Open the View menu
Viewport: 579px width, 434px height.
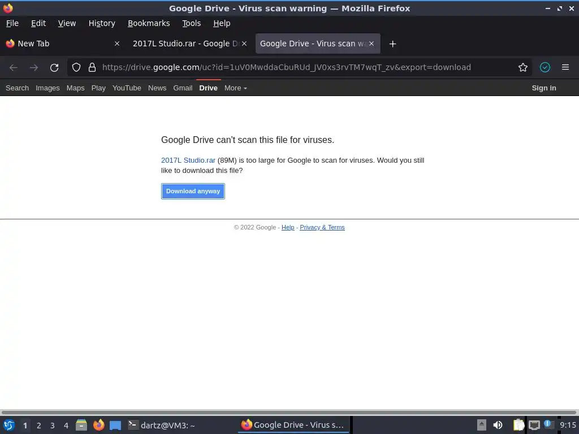pos(67,23)
